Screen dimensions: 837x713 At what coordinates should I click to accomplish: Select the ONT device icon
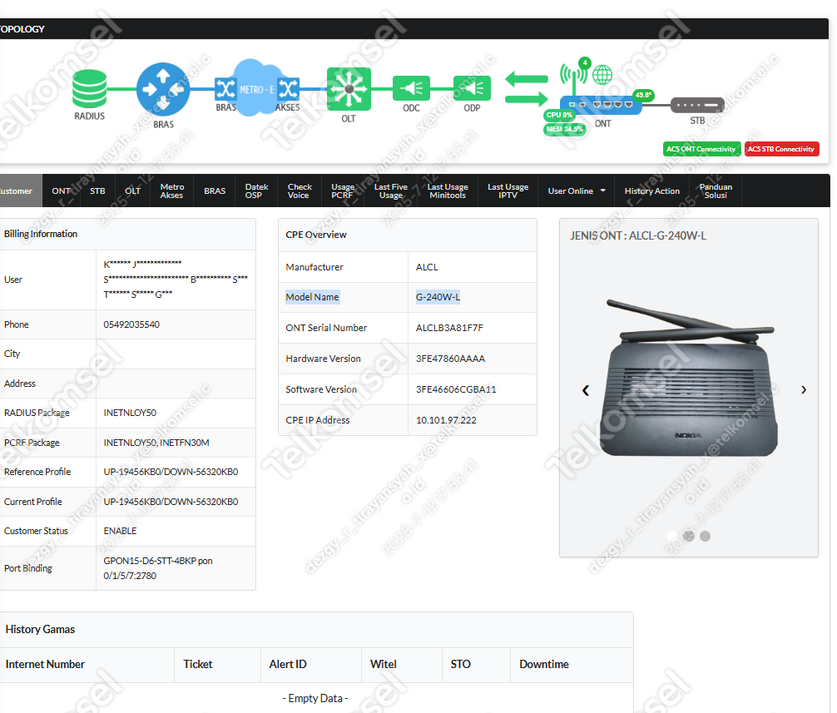[601, 105]
